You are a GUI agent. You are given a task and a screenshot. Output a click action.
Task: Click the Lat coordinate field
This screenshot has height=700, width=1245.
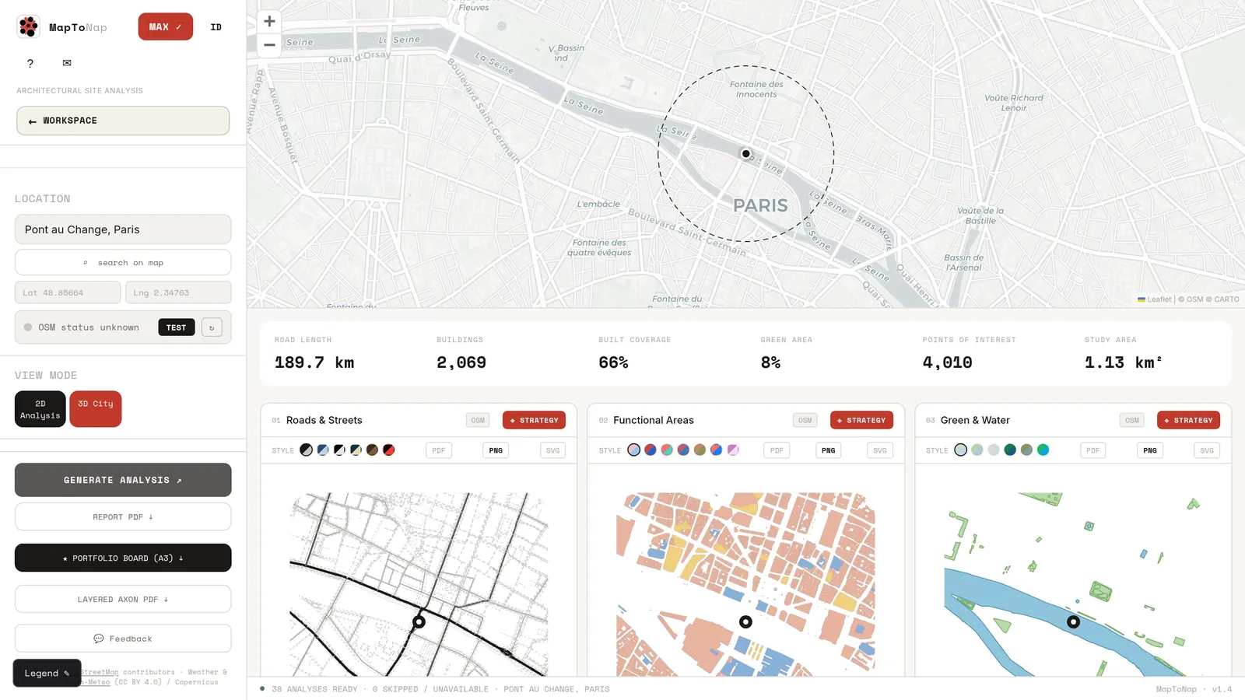(68, 292)
